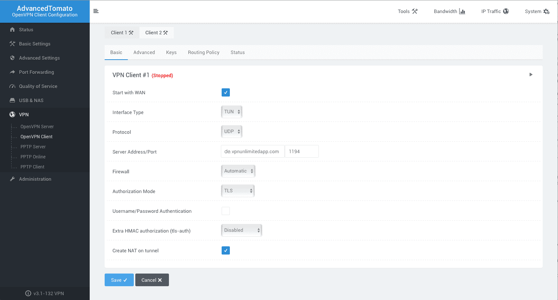Edit the Server Address field

click(252, 151)
